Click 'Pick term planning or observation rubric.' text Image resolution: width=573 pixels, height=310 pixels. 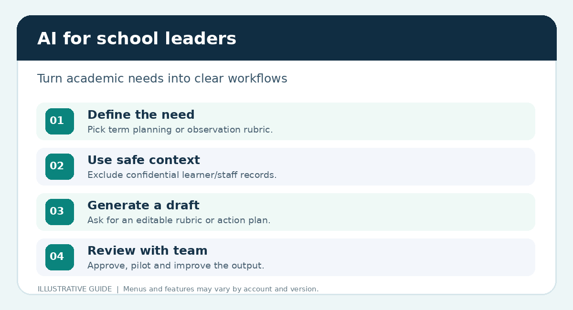[180, 130]
